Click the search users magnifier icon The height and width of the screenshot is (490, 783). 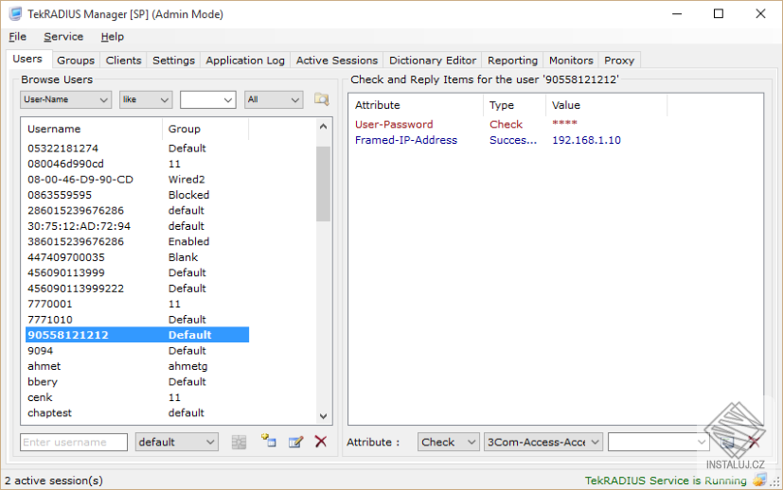[322, 99]
